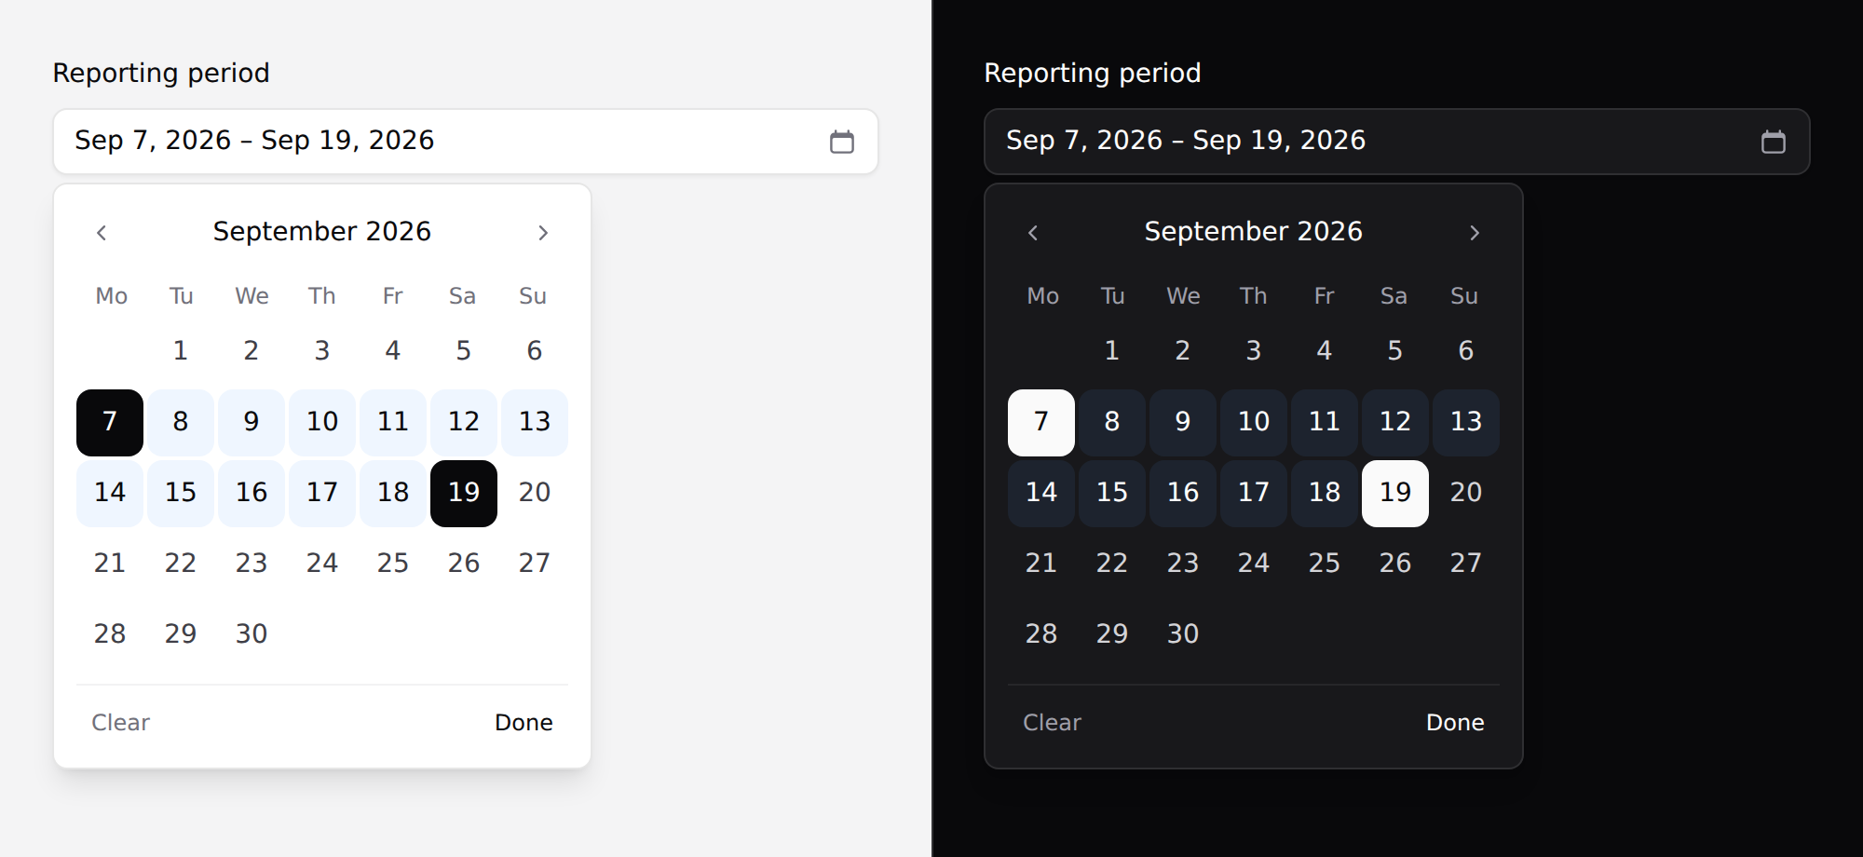The width and height of the screenshot is (1863, 857).
Task: Pick day 22 in dark calendar
Action: (x=1112, y=565)
